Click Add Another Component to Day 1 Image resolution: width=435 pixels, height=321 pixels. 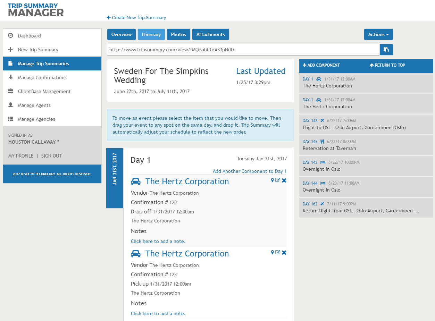tap(250, 171)
